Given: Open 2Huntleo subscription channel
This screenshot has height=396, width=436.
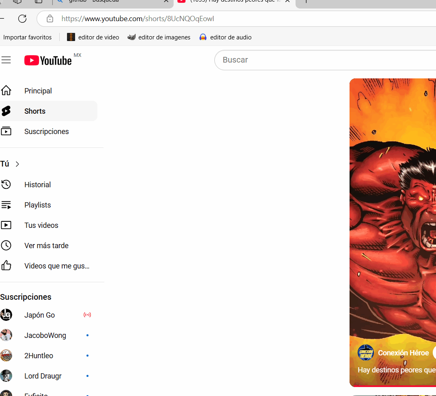Looking at the screenshot, I should (x=49, y=355).
